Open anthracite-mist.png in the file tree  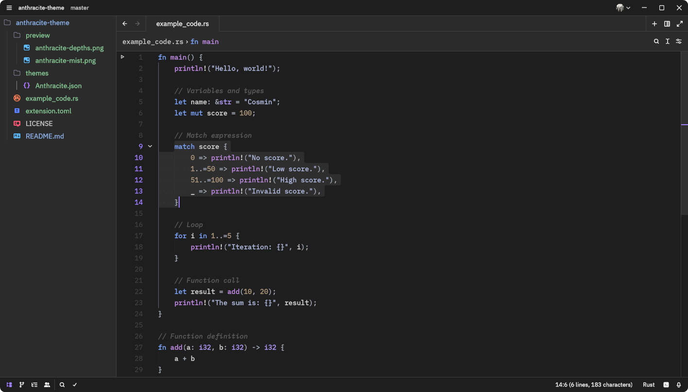coord(66,61)
